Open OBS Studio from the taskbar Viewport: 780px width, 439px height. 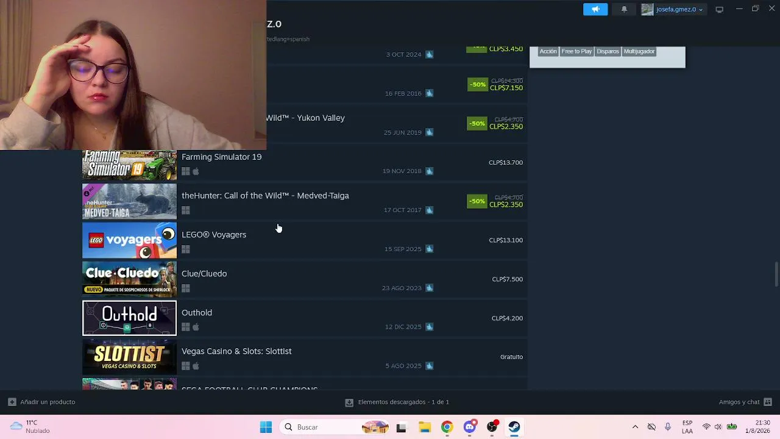[x=492, y=427]
